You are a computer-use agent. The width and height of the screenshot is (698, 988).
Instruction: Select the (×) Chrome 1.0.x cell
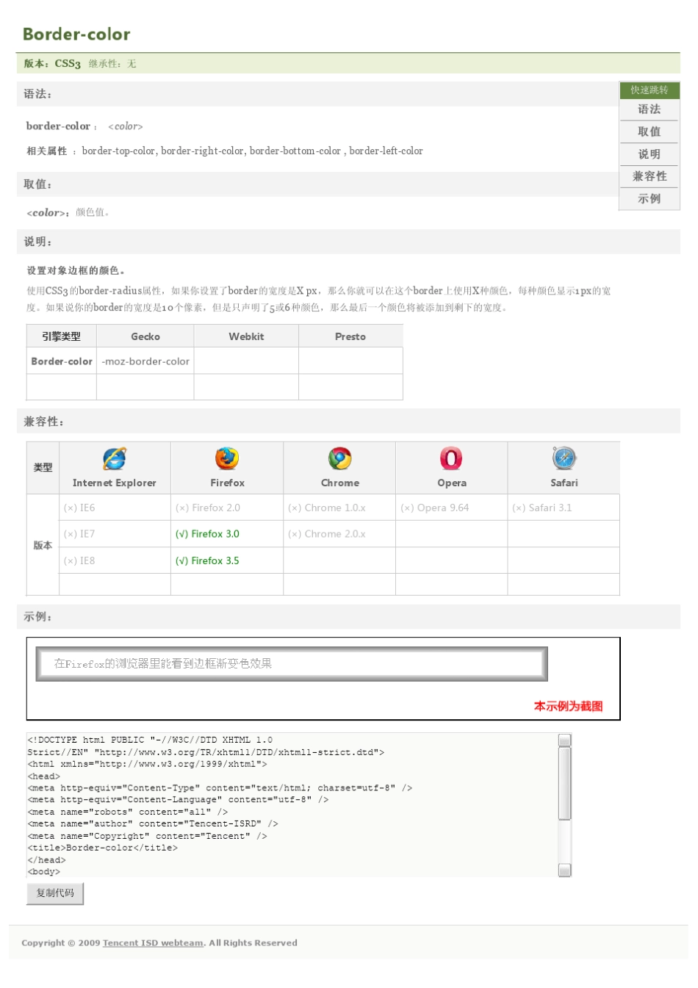point(339,508)
